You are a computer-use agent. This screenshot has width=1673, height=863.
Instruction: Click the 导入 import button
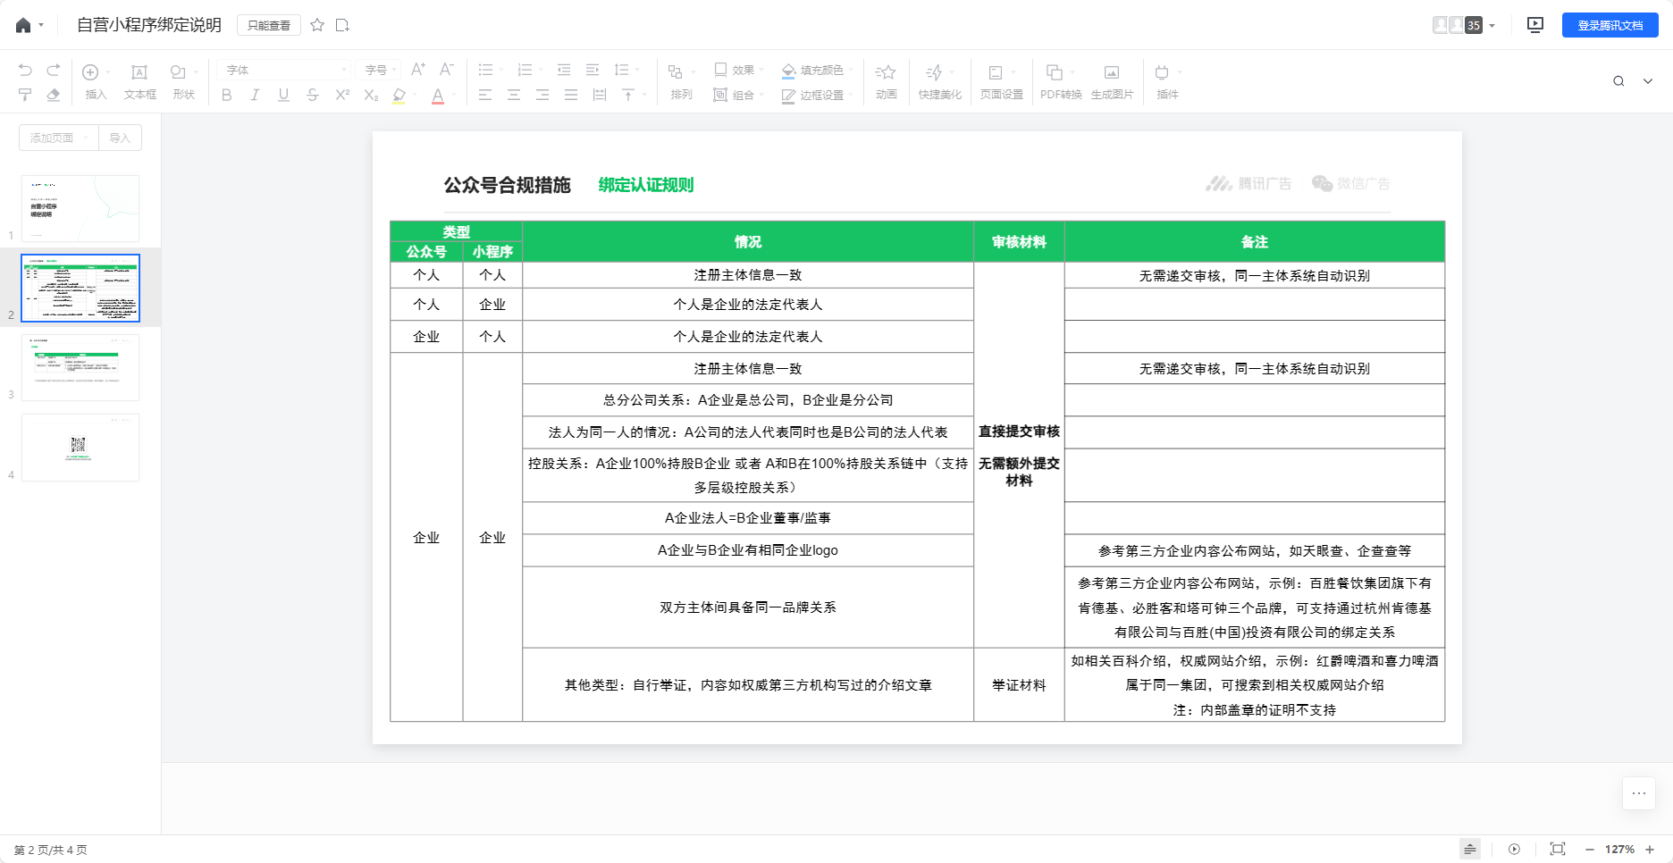[120, 138]
